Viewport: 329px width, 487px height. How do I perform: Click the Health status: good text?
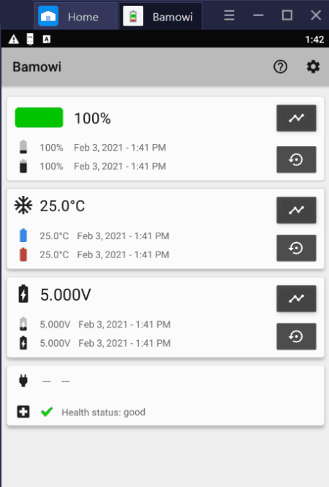(x=104, y=412)
